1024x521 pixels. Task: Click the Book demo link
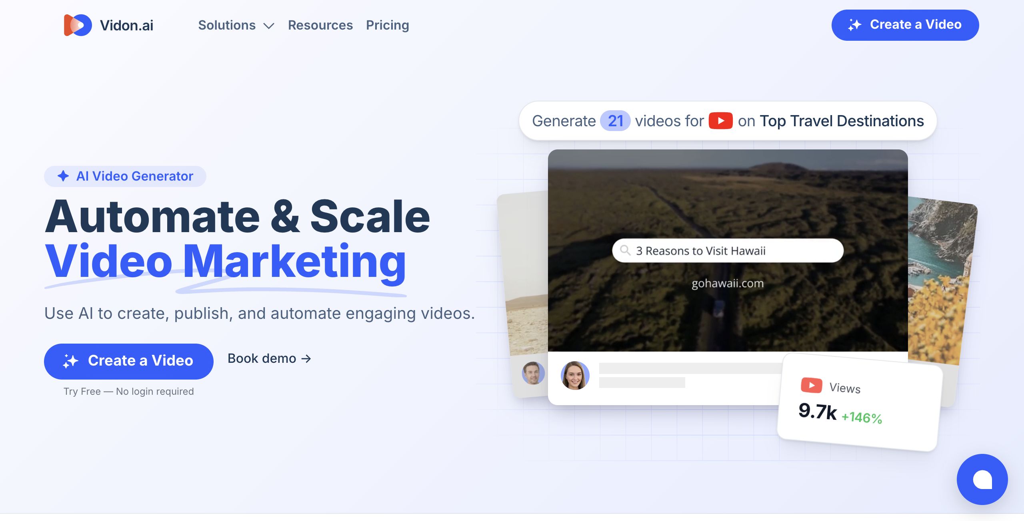pos(269,358)
